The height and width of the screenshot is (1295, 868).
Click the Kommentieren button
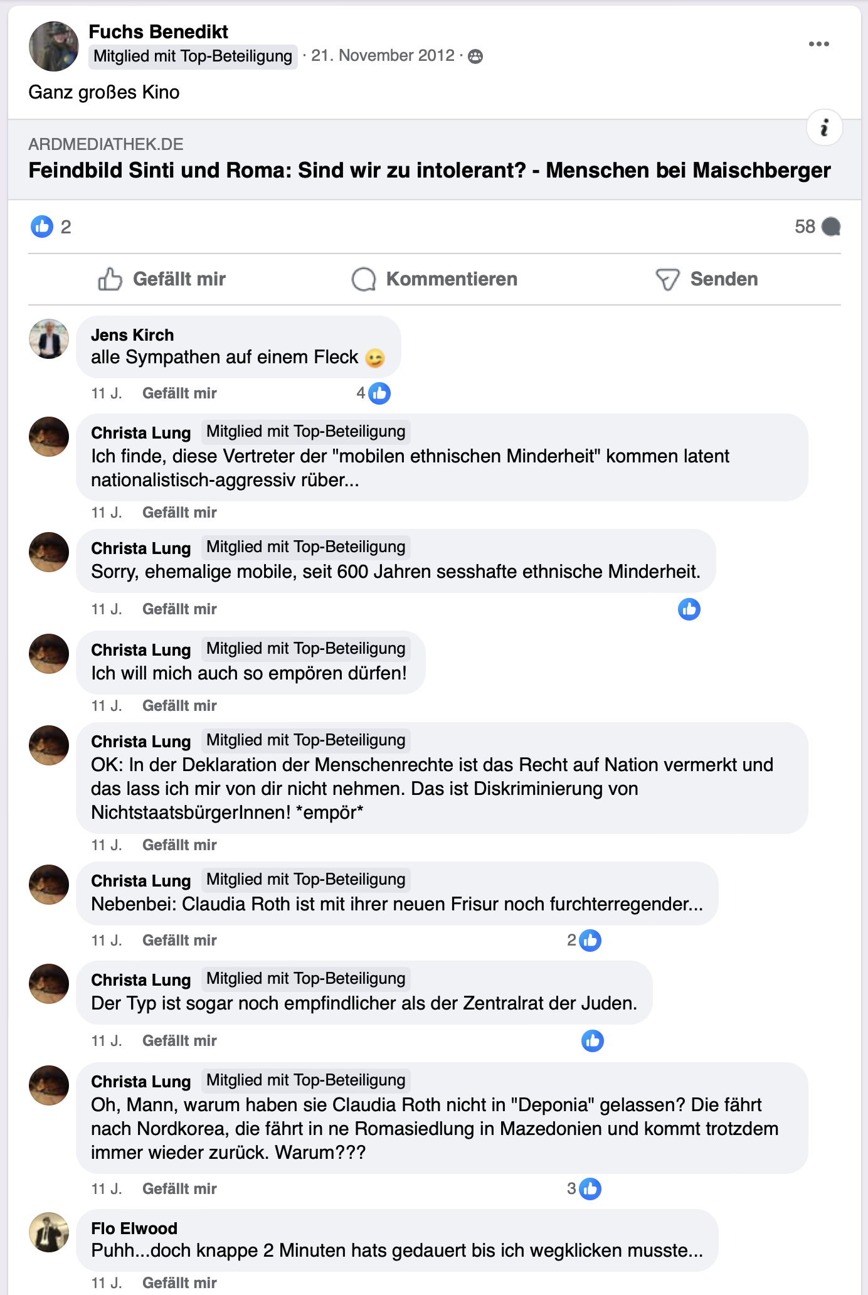point(435,279)
